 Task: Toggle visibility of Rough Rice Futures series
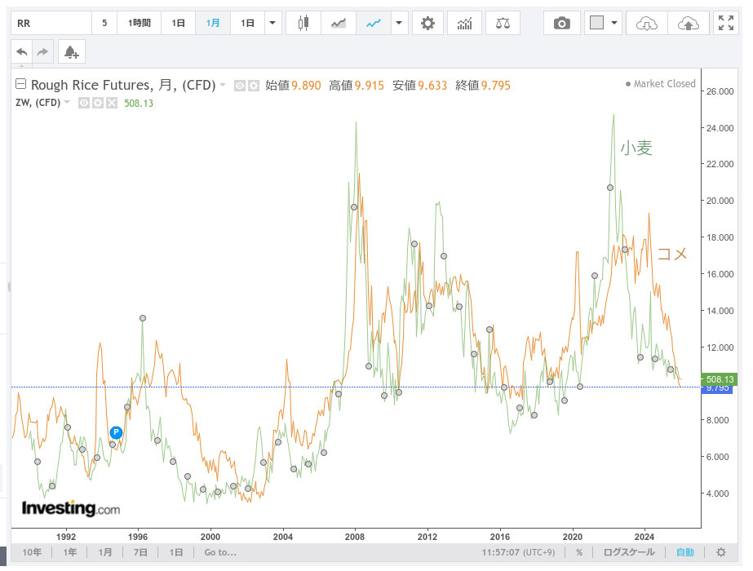coord(240,85)
